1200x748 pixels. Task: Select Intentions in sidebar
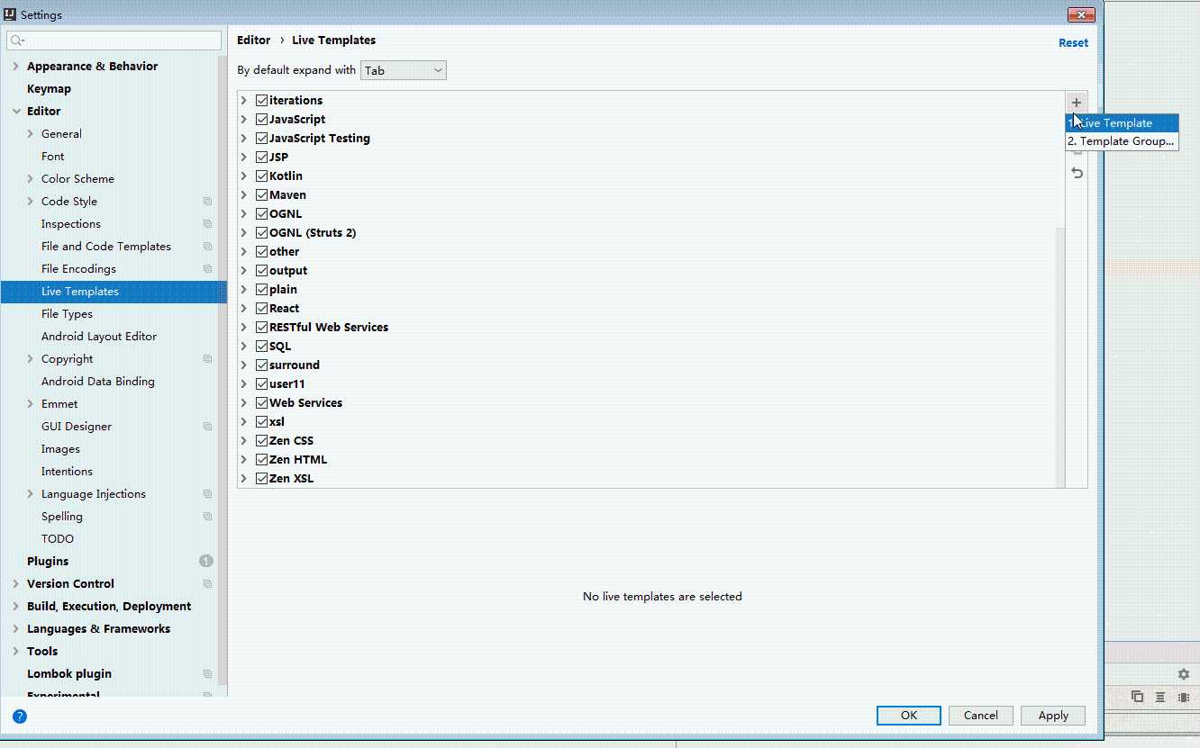(x=67, y=472)
